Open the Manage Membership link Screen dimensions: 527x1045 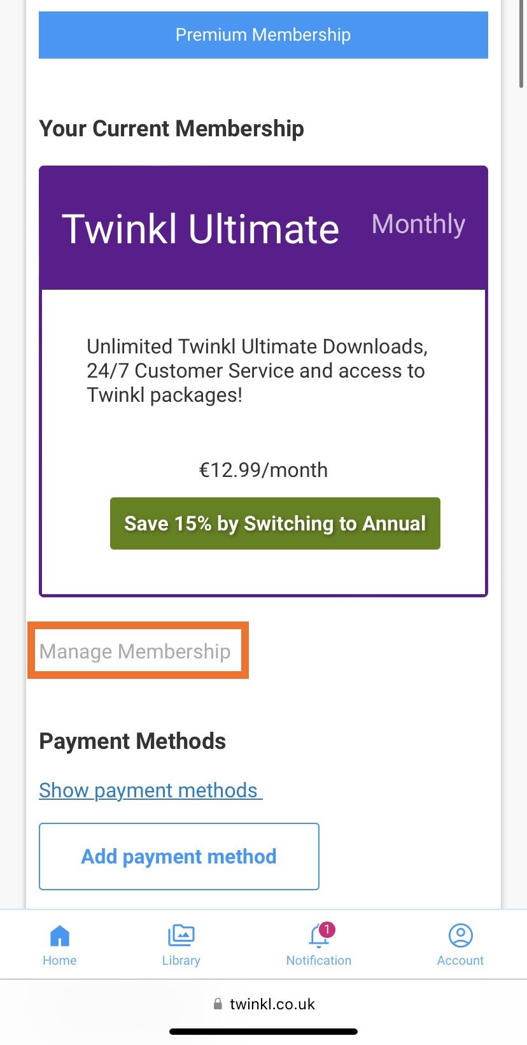tap(135, 651)
